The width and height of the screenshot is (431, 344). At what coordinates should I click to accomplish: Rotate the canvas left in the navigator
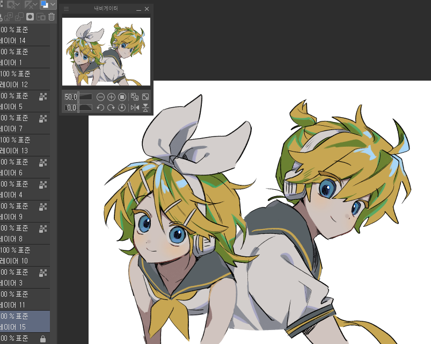point(101,107)
